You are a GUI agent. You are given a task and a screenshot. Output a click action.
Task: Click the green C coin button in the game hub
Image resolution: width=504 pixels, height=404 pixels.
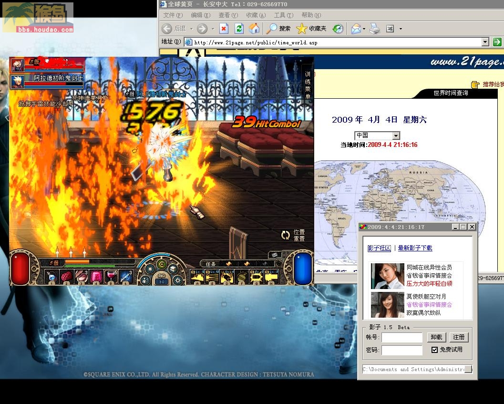162,264
